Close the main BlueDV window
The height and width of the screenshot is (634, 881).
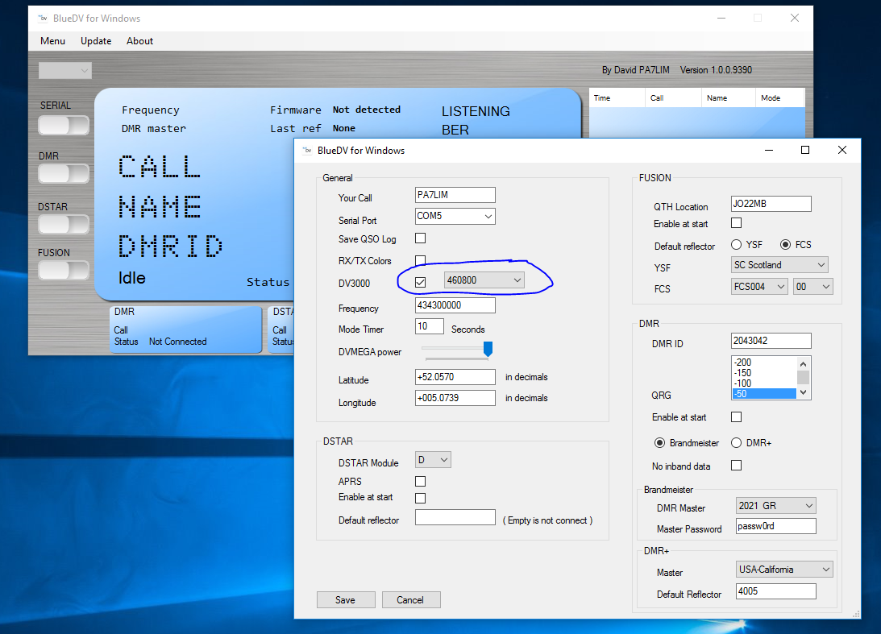coord(795,18)
